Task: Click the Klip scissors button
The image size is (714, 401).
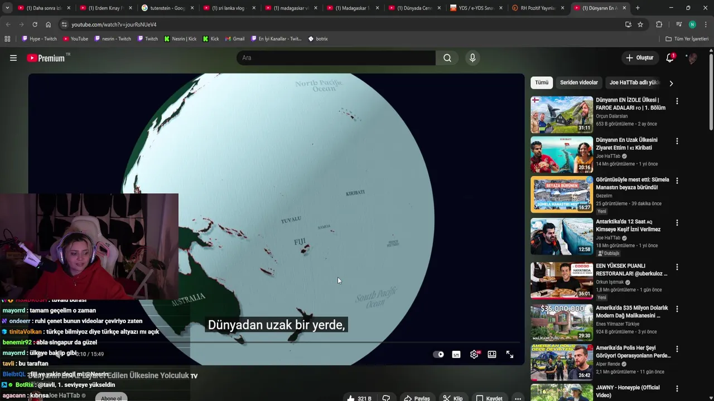Action: [x=453, y=398]
